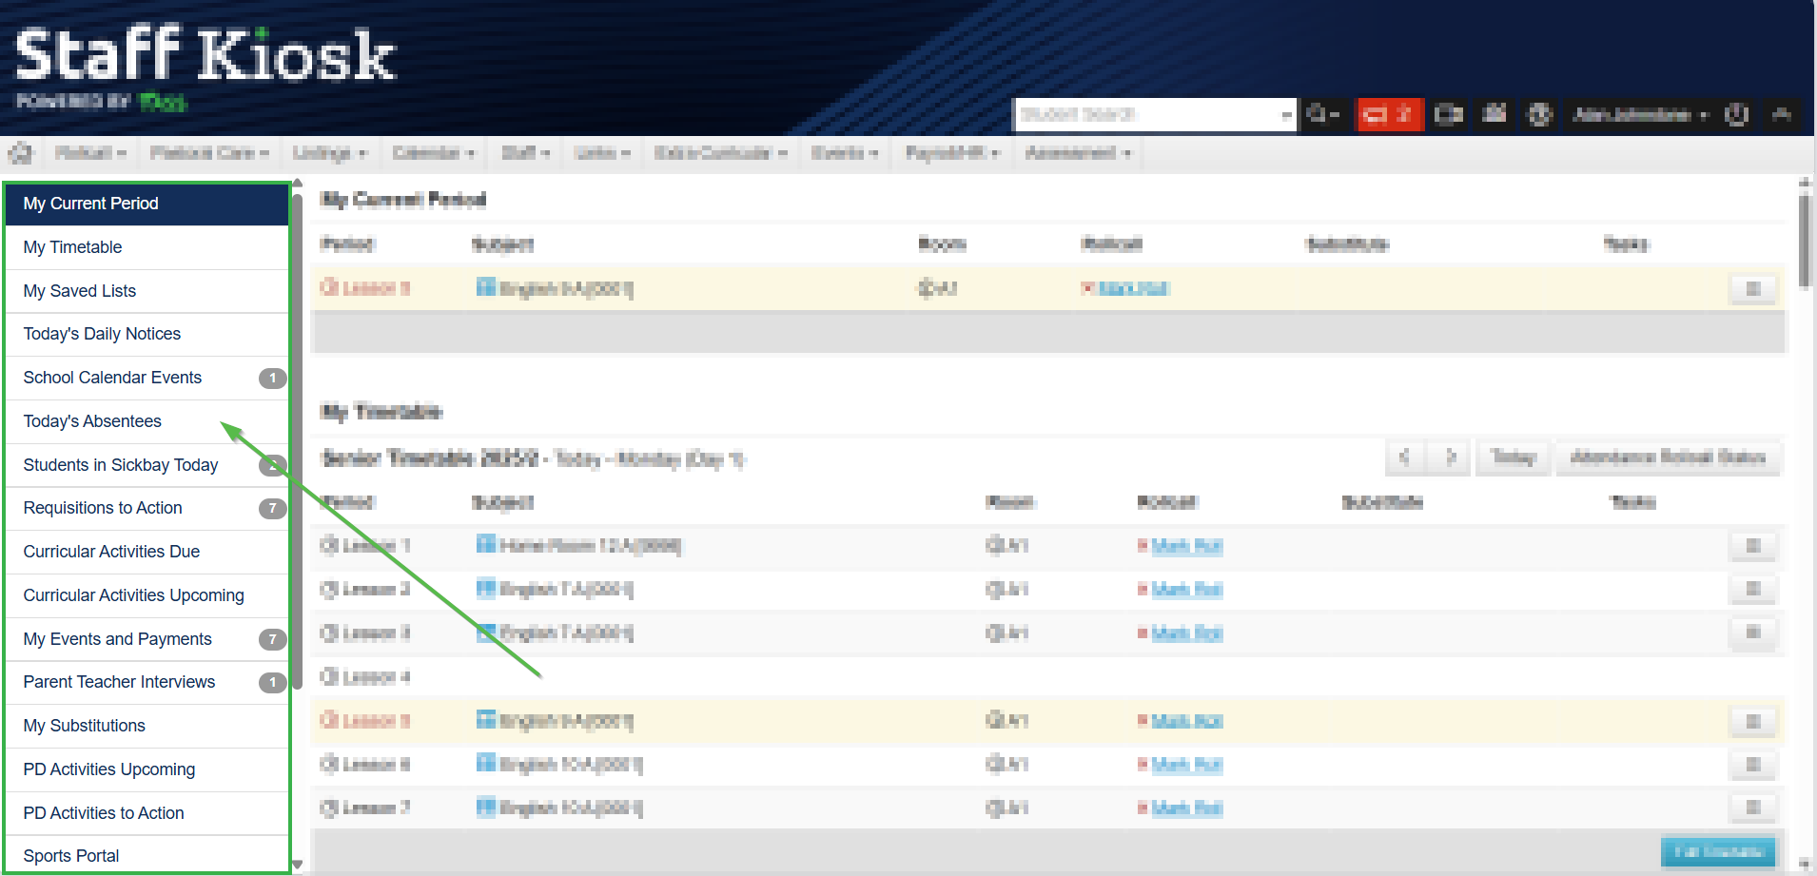This screenshot has width=1817, height=876.
Task: Click the class icon beside Home Room 12A
Action: click(485, 545)
